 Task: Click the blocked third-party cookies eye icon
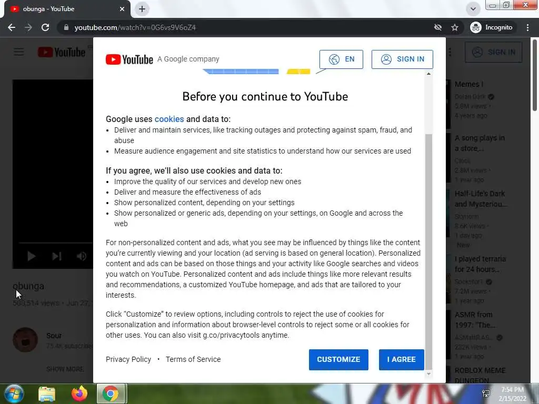437,27
